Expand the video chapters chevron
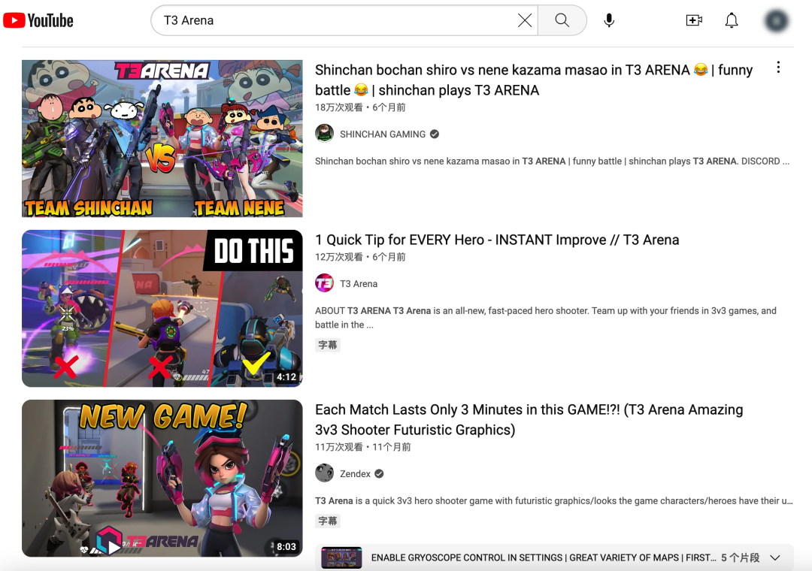812x571 pixels. click(x=775, y=557)
